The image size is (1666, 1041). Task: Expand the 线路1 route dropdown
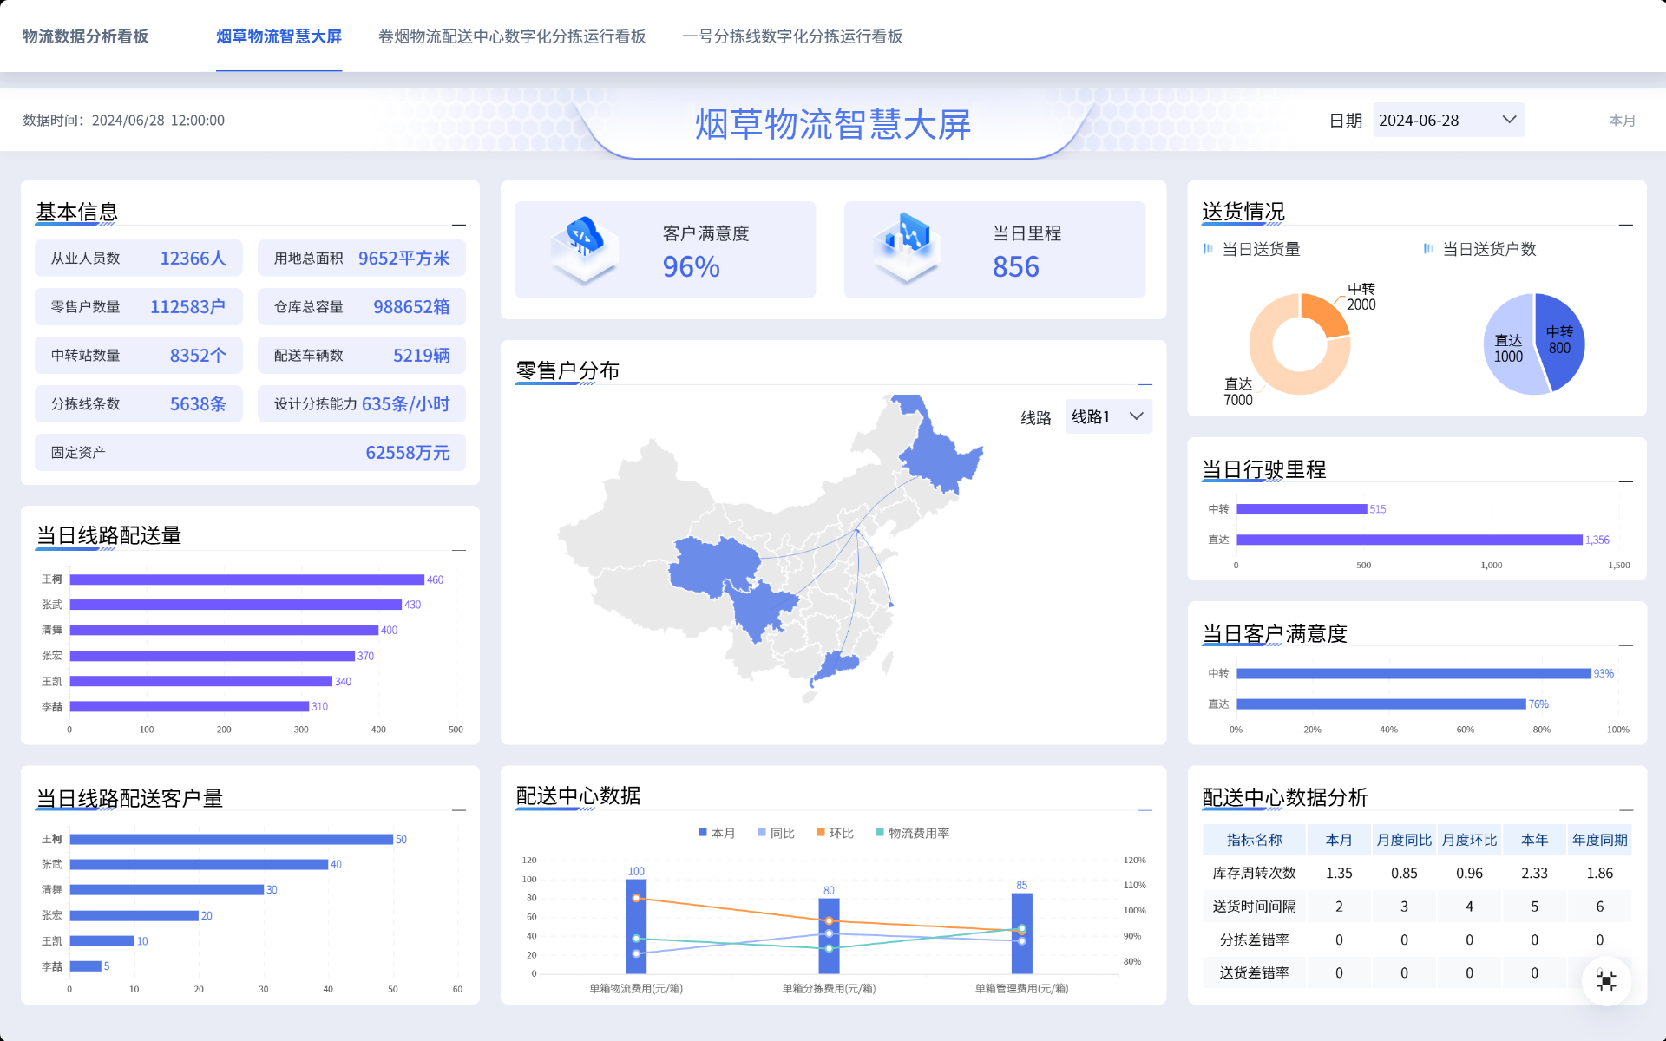click(x=1107, y=417)
